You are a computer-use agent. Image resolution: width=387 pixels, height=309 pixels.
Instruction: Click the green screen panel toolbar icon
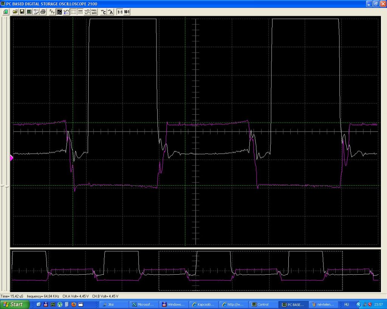coord(29,12)
